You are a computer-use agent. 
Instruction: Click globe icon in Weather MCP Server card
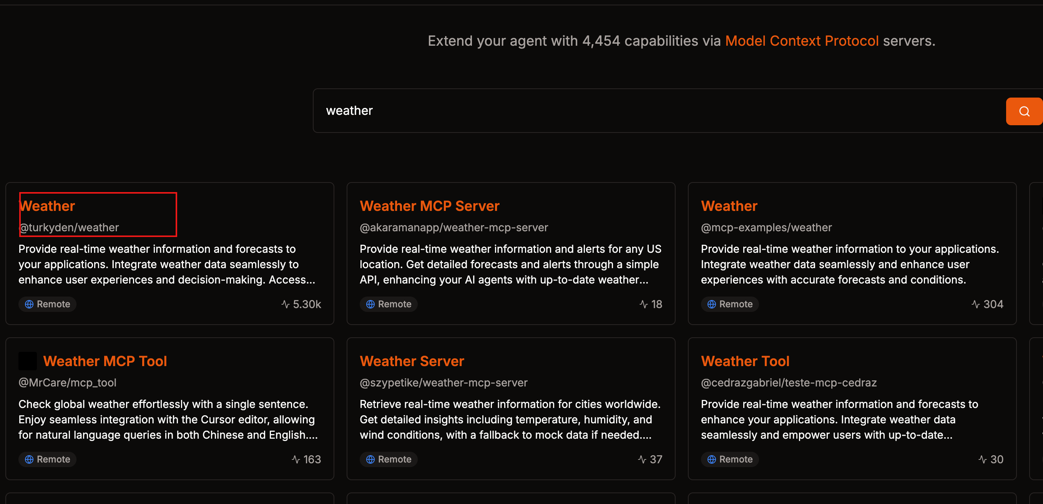(x=370, y=304)
